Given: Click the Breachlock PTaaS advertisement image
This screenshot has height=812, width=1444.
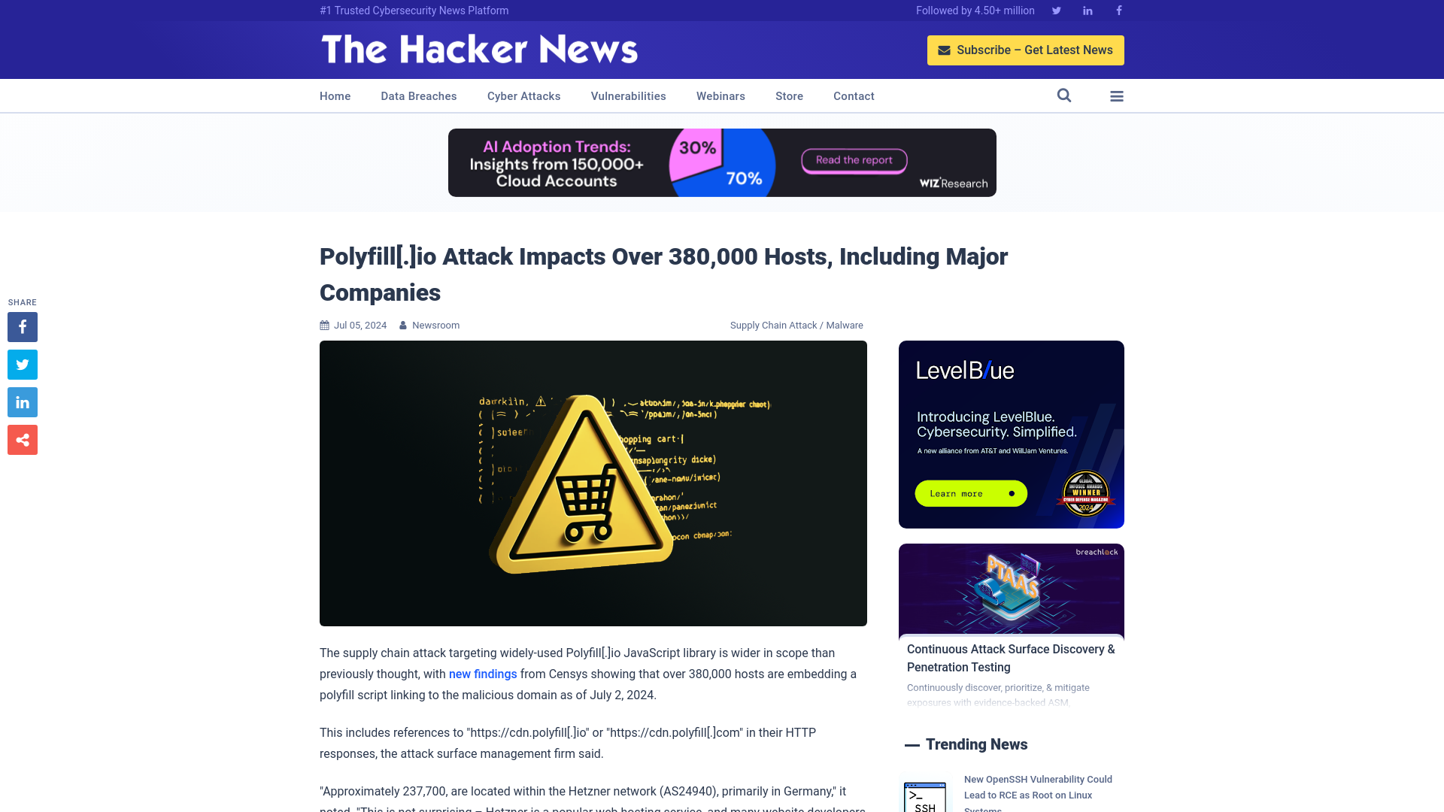Looking at the screenshot, I should pos(1012,589).
